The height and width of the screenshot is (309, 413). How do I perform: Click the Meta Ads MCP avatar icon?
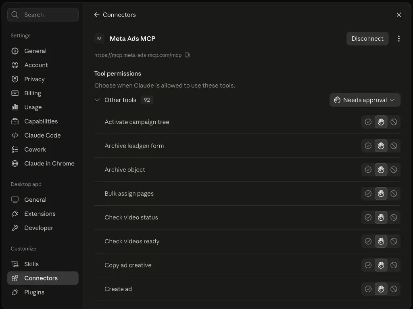[99, 39]
